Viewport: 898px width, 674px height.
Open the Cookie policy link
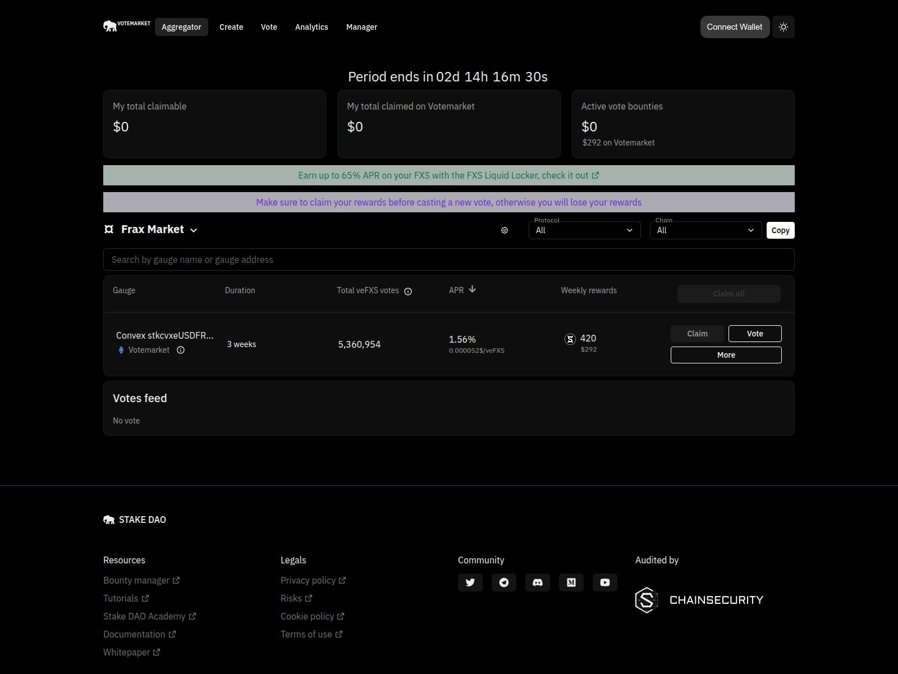312,616
